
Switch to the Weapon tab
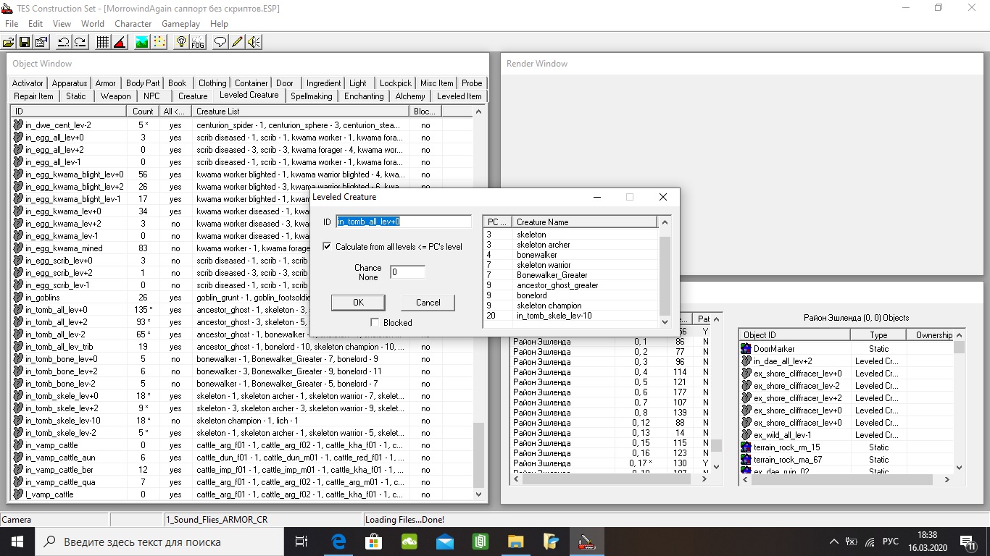click(x=115, y=96)
